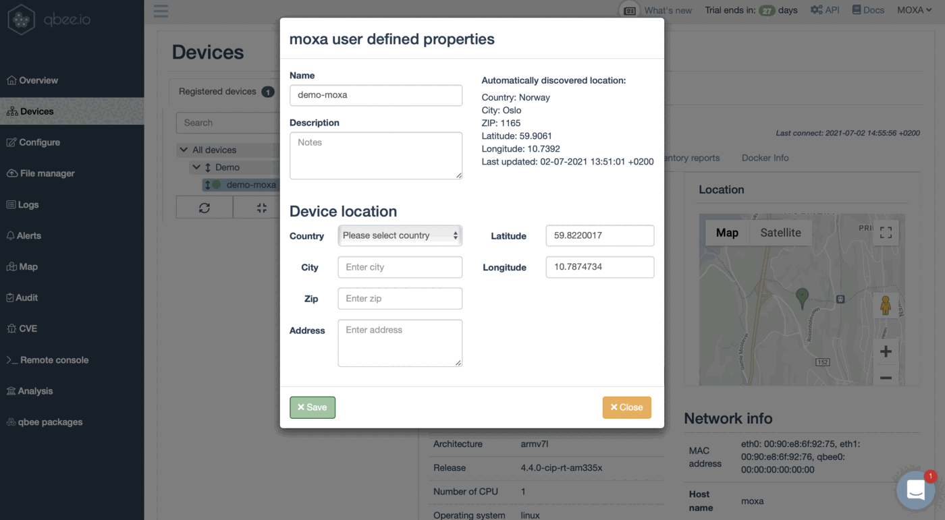This screenshot has height=520, width=945.
Task: Collapse the Demo group node
Action: click(196, 167)
